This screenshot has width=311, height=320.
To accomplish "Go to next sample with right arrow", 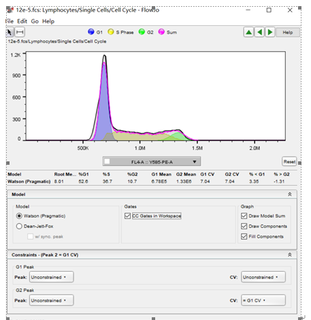I will tap(270, 32).
